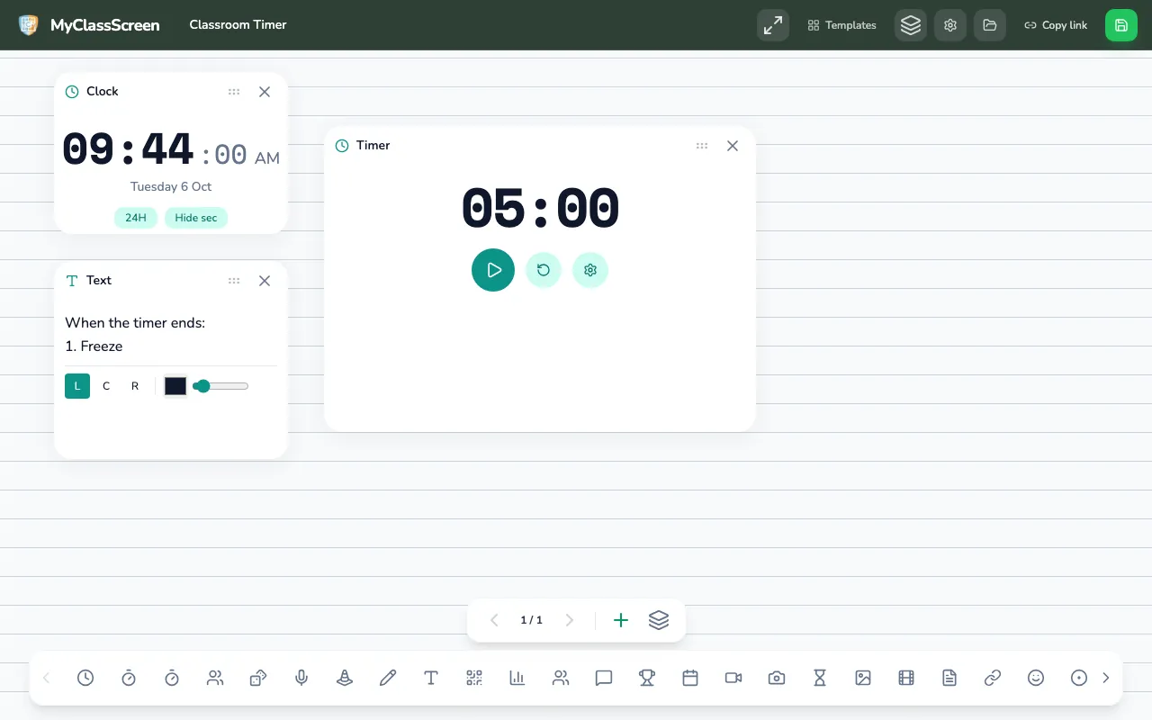Set text alignment to center (C)

[106, 386]
